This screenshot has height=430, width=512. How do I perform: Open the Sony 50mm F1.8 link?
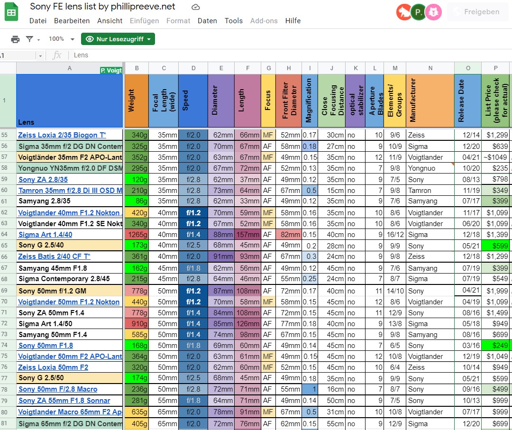click(46, 346)
